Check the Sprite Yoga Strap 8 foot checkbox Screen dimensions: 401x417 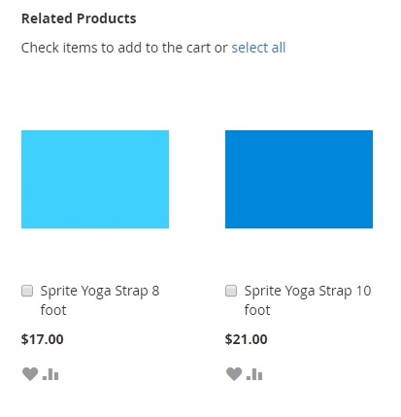pyautogui.click(x=27, y=291)
